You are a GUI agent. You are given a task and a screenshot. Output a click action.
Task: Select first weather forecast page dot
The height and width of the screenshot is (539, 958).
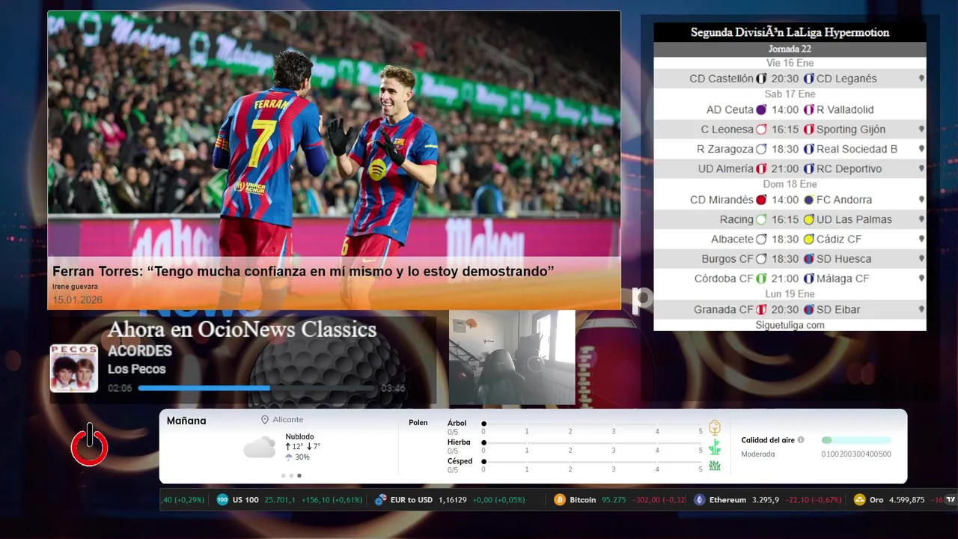coord(284,475)
